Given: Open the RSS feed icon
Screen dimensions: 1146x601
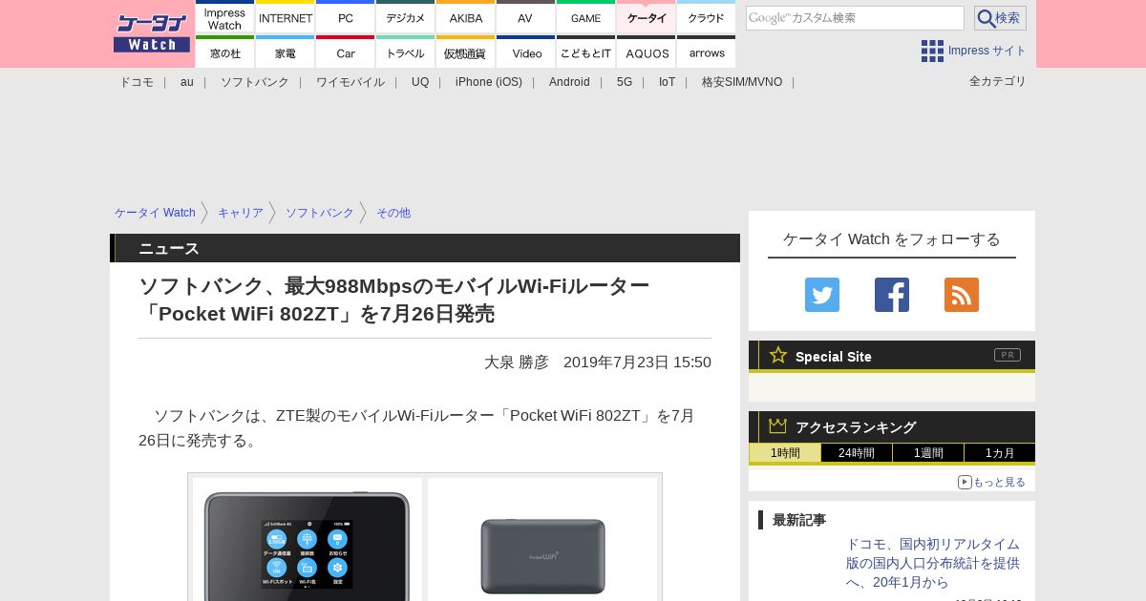Looking at the screenshot, I should [962, 295].
